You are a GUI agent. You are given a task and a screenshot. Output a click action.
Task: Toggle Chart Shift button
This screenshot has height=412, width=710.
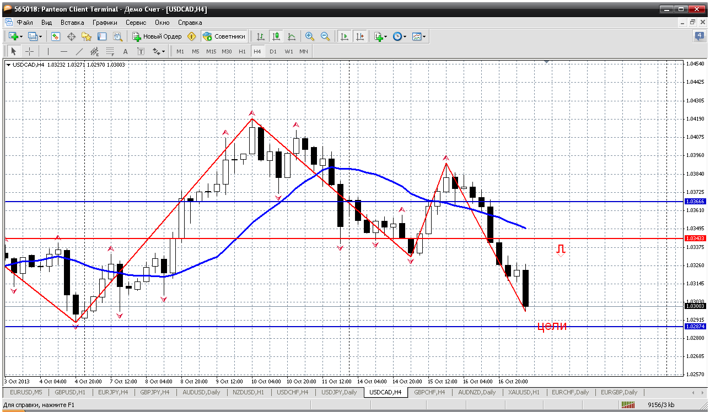click(x=360, y=36)
